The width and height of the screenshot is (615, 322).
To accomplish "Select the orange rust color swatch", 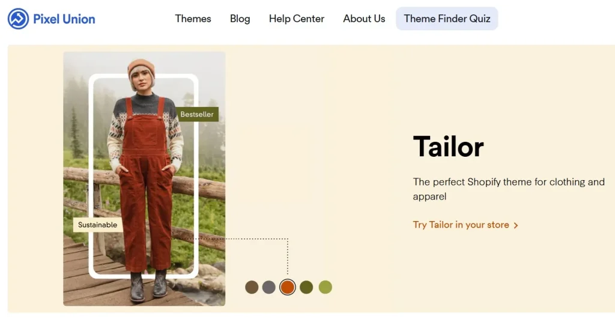I will click(x=288, y=287).
